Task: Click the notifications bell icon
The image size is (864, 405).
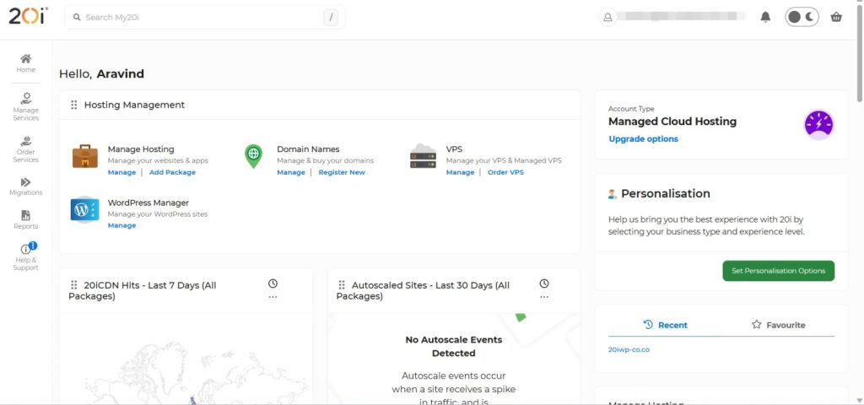Action: click(765, 17)
